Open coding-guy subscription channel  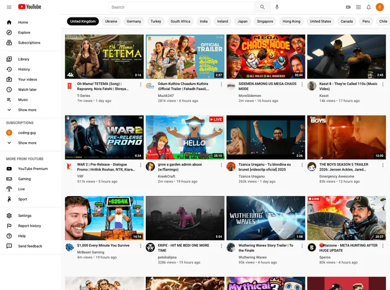(31, 133)
